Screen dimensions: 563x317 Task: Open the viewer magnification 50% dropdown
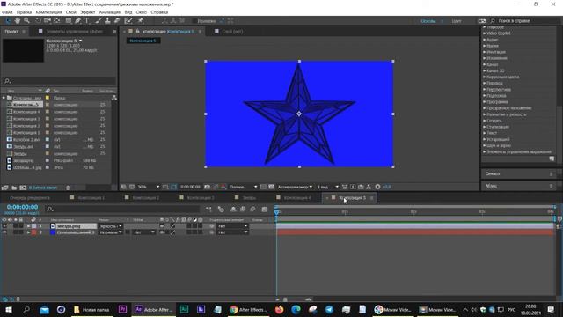pyautogui.click(x=149, y=187)
